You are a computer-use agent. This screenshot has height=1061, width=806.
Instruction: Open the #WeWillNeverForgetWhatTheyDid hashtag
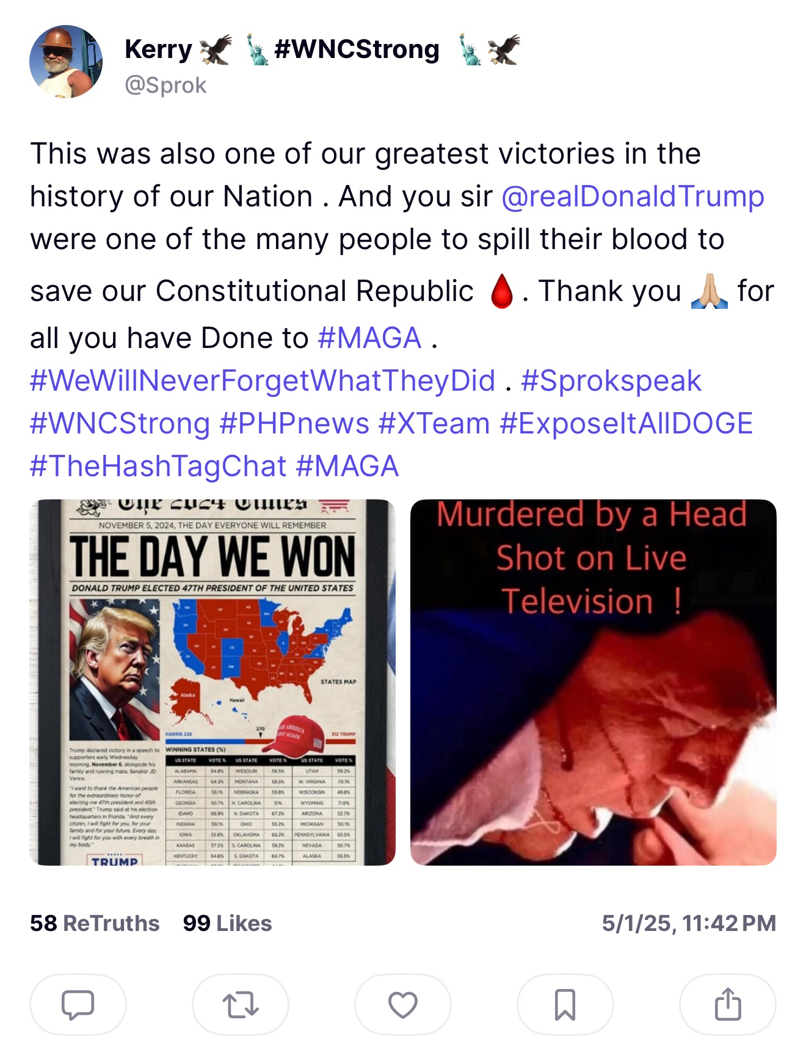click(x=263, y=381)
